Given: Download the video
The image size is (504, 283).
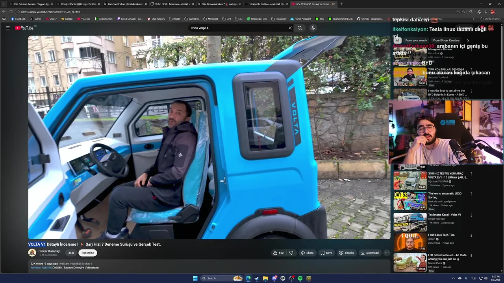Looking at the screenshot, I should click(x=370, y=253).
